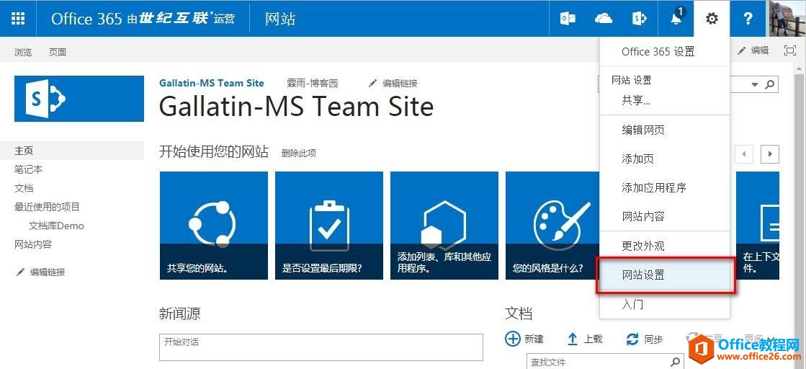
Task: Open 文档 in left navigation
Action: click(x=24, y=188)
